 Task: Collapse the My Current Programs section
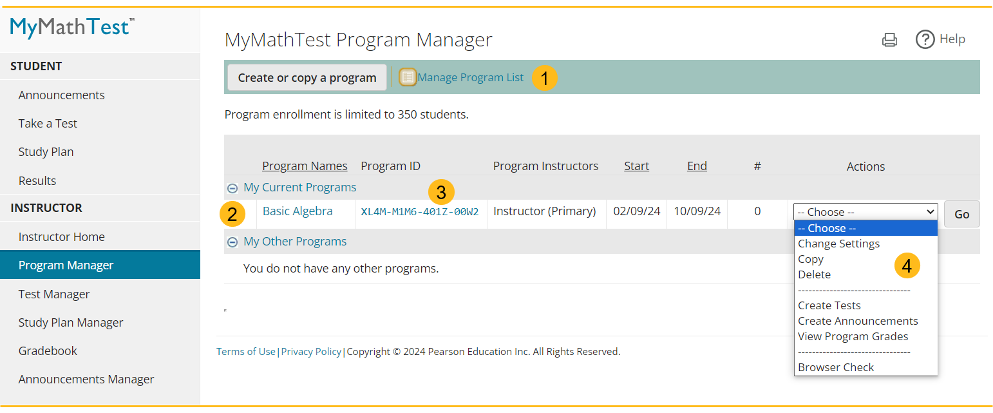pyautogui.click(x=232, y=188)
